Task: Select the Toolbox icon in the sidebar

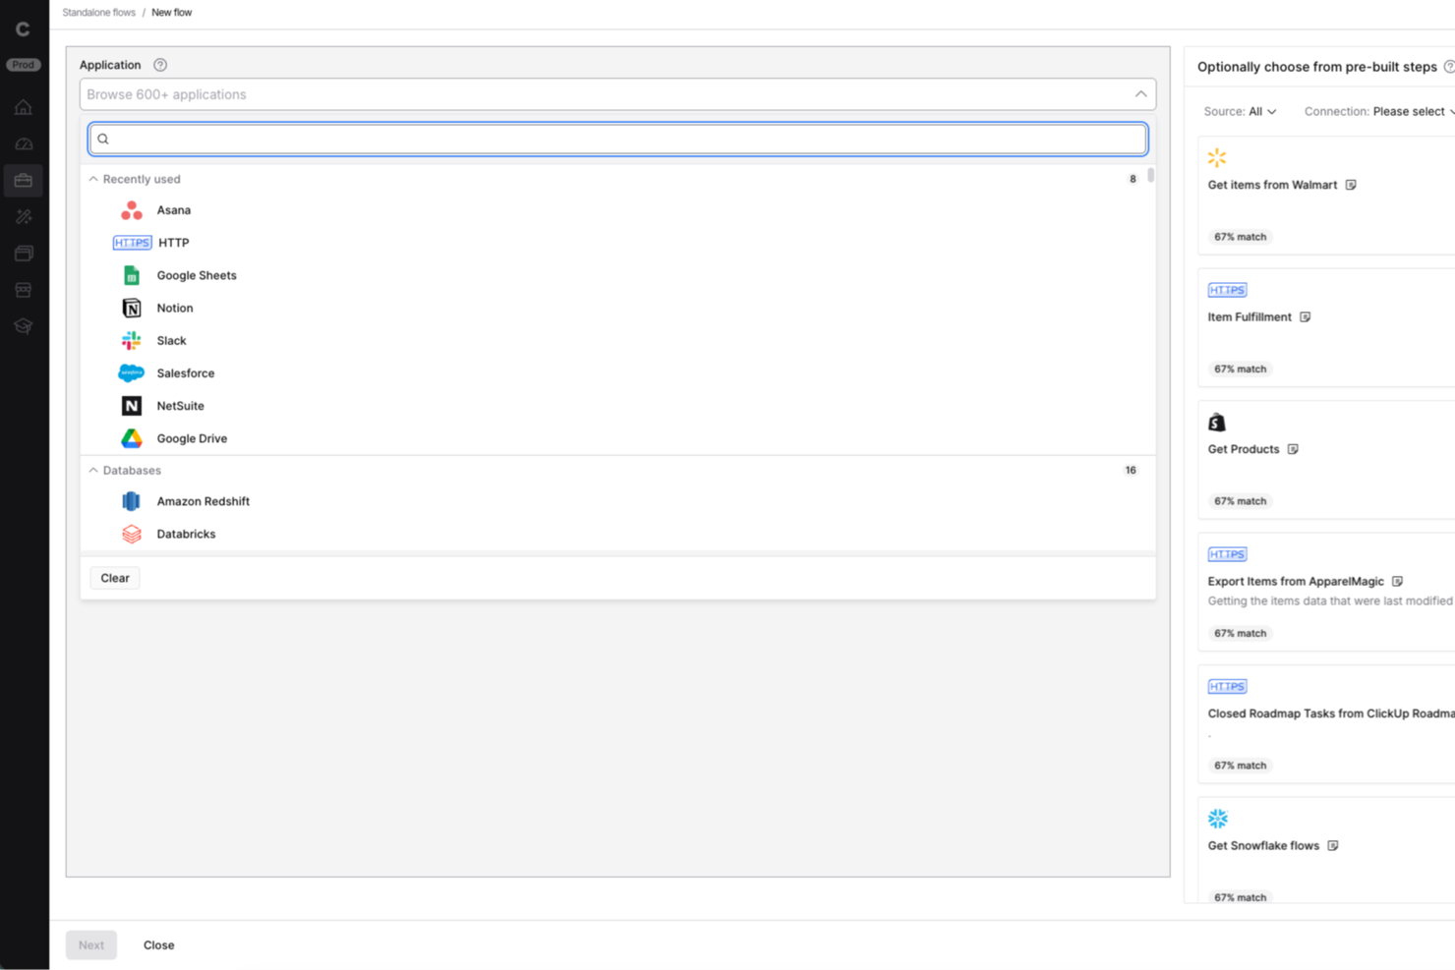Action: (23, 180)
